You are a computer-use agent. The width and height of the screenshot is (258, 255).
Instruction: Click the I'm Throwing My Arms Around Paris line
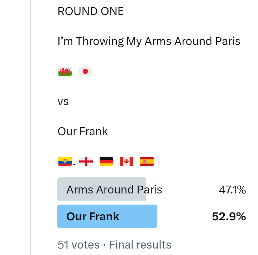coord(149,41)
